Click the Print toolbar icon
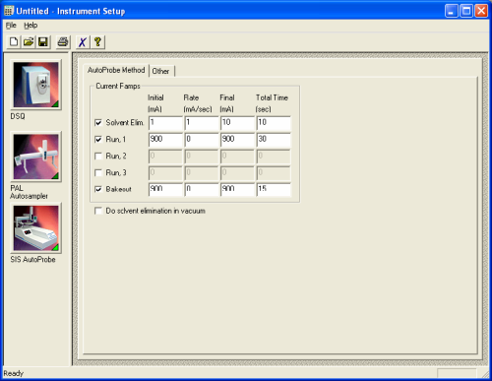Screen dimensions: 492x381 click(x=63, y=42)
